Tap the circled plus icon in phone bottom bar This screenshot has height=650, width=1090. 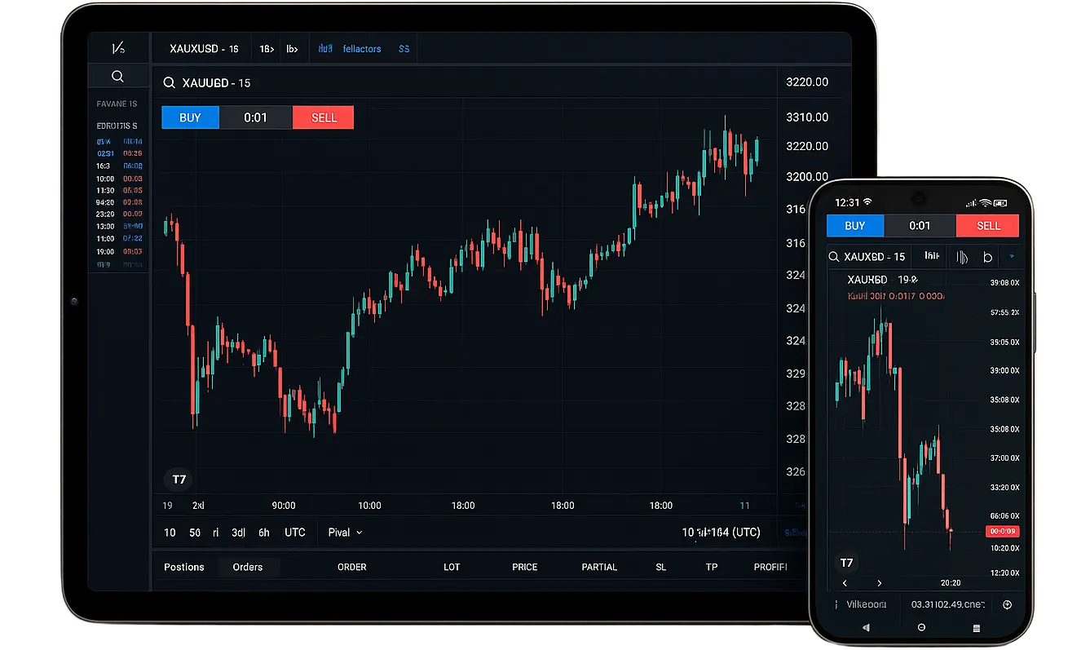tap(1007, 604)
